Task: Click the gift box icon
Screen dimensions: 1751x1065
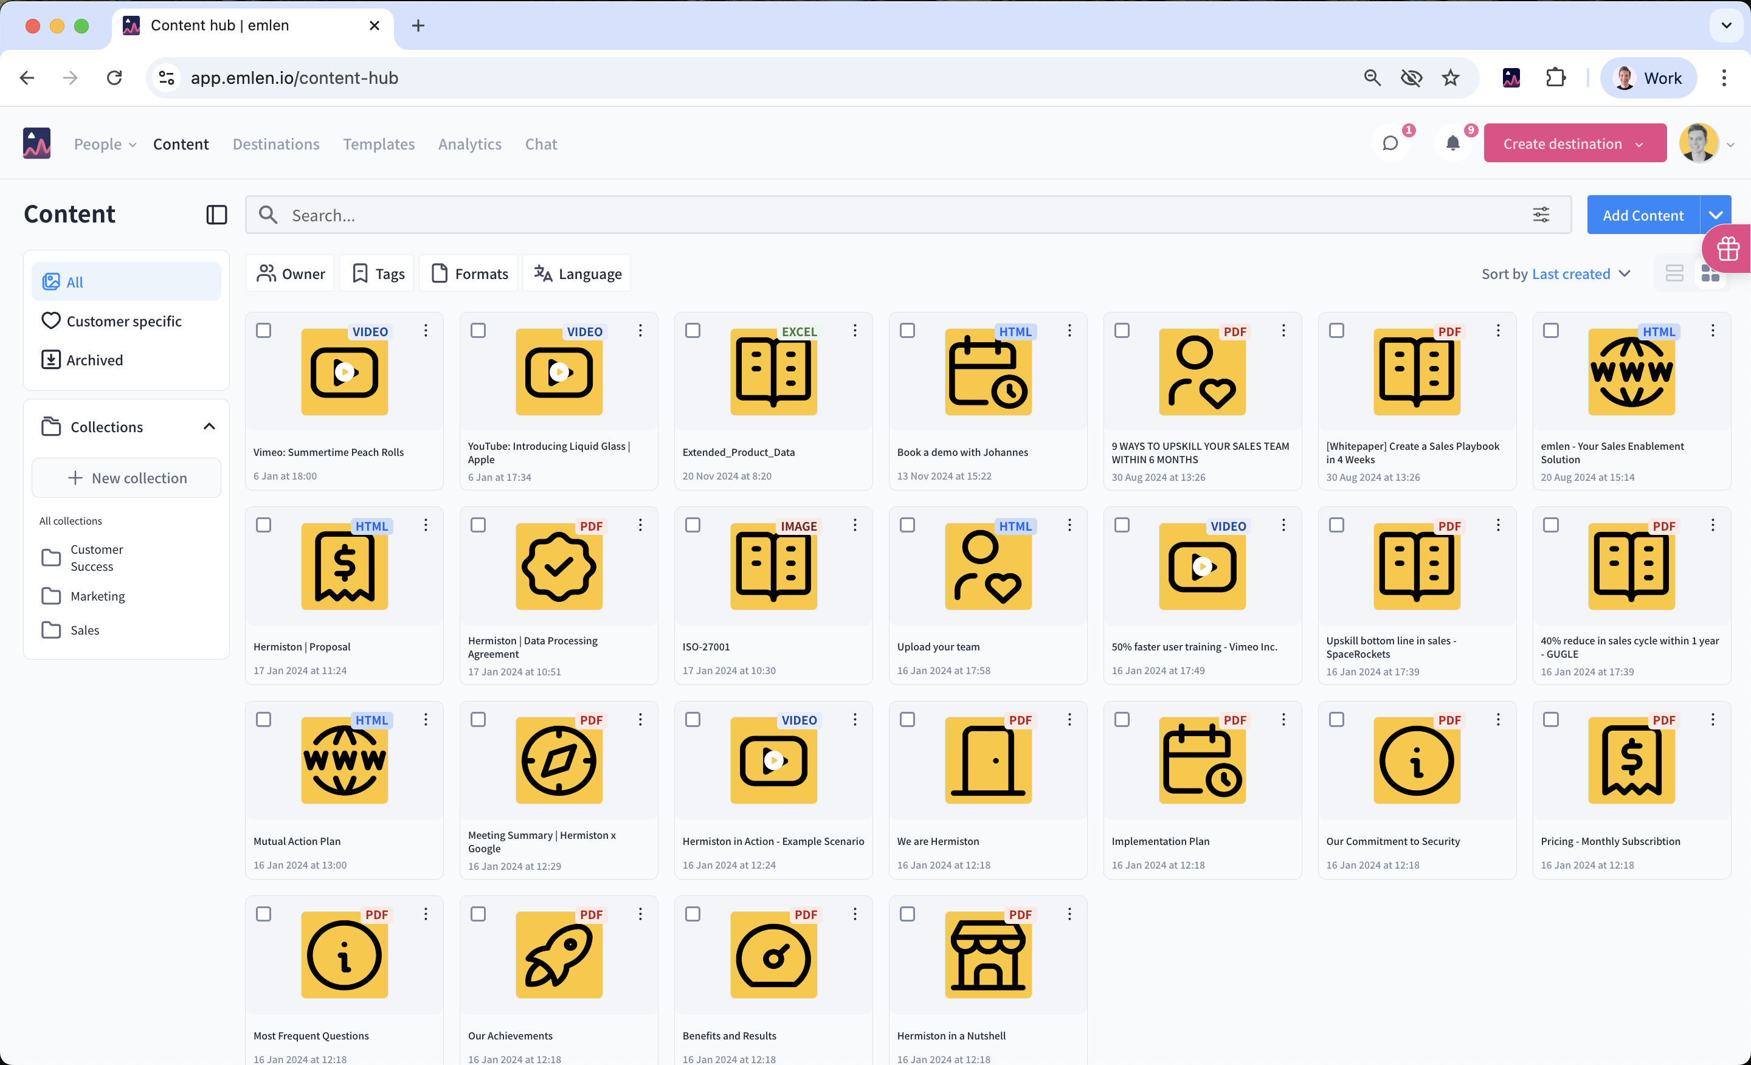Action: tap(1727, 249)
